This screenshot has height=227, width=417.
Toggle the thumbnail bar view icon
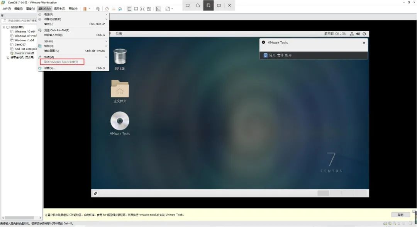point(136,9)
